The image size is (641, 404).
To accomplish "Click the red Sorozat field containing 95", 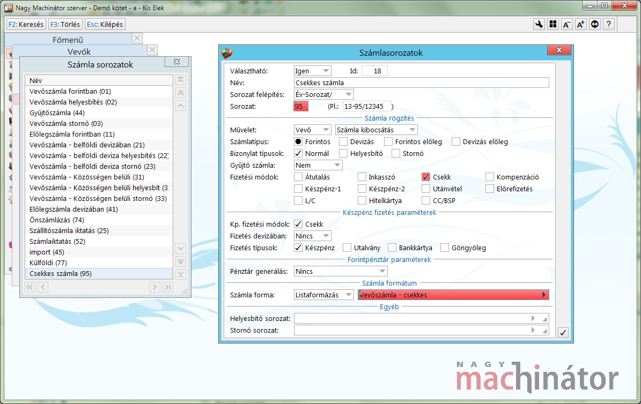I will 301,106.
